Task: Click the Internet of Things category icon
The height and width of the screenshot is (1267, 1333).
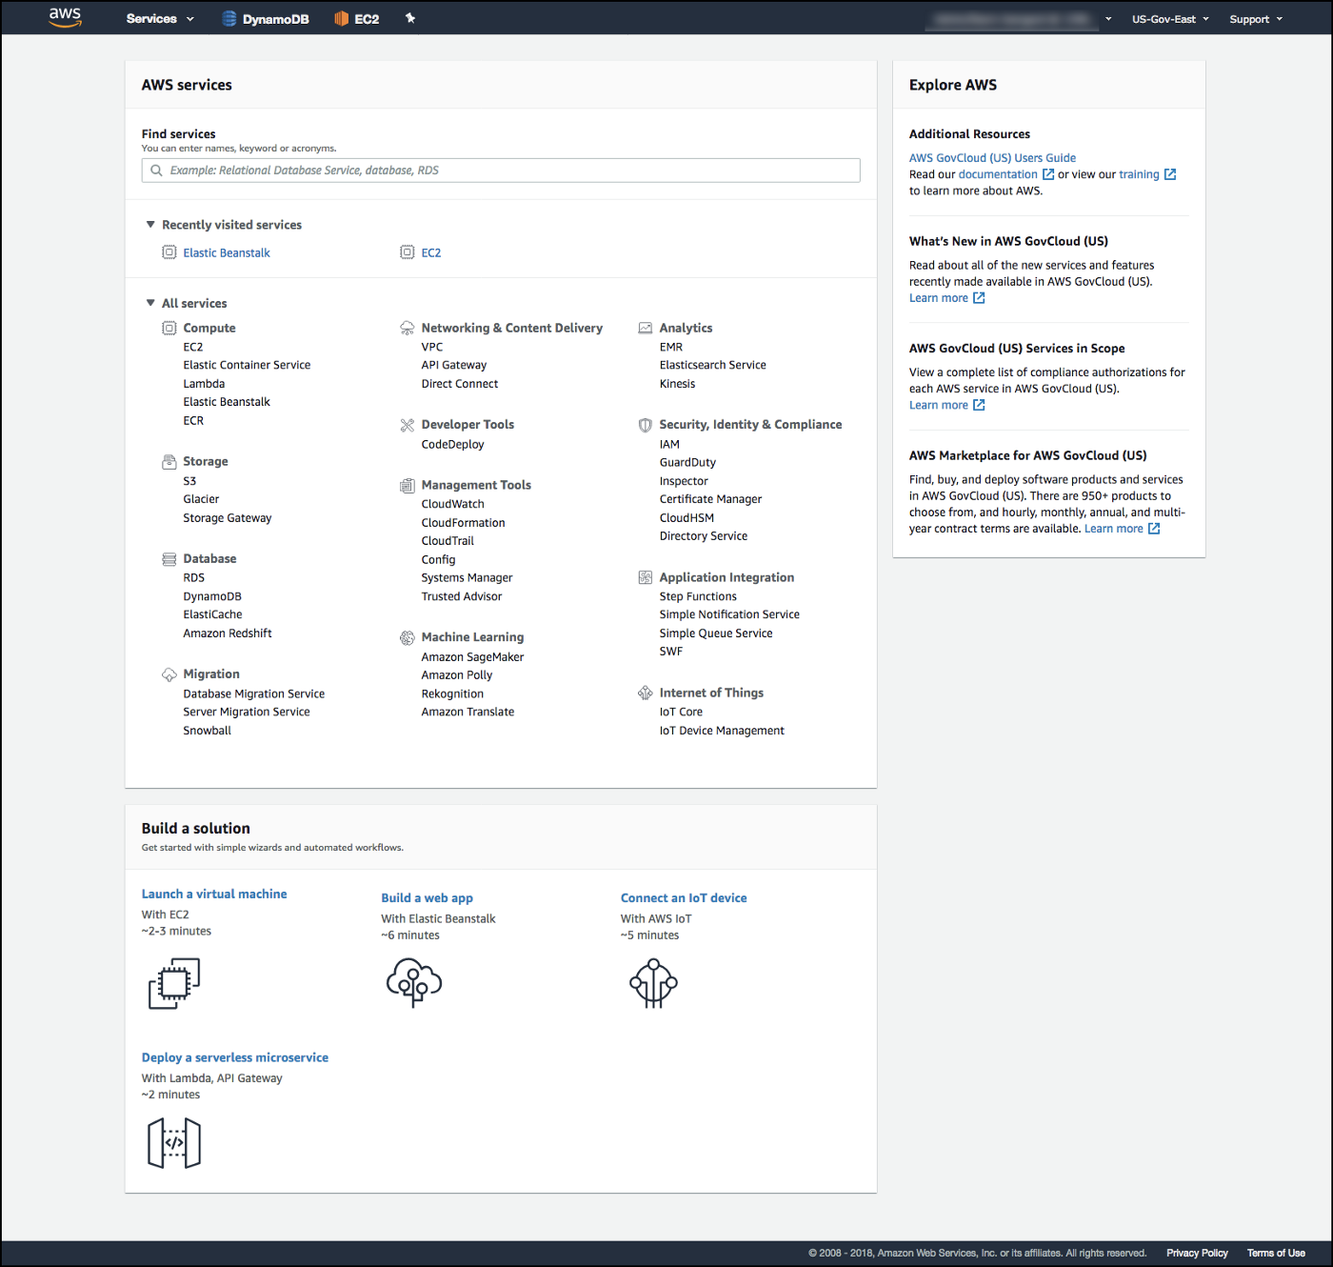Action: point(646,693)
